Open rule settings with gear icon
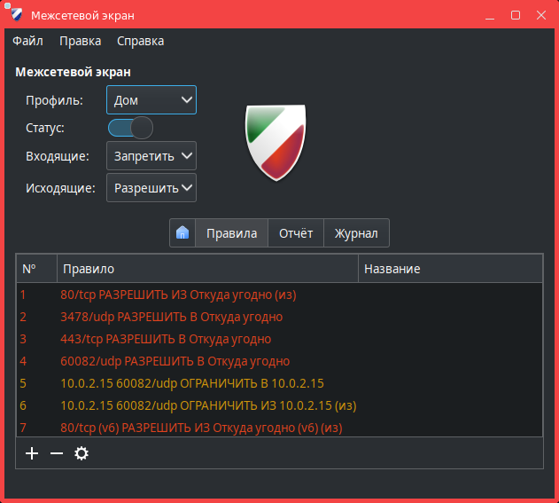Screen dimensions: 559x503 click(82, 453)
